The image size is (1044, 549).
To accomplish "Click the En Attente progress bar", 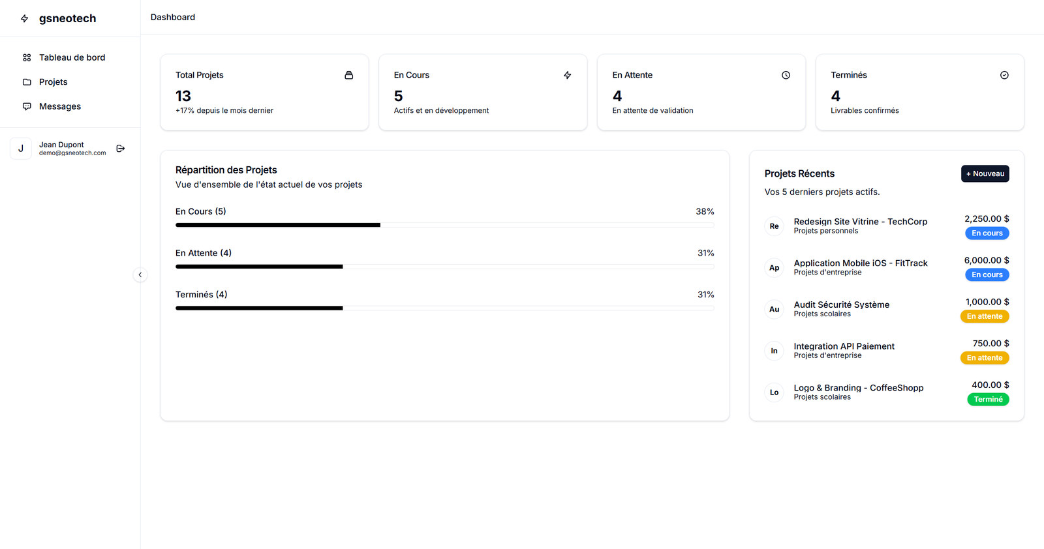I will point(445,267).
